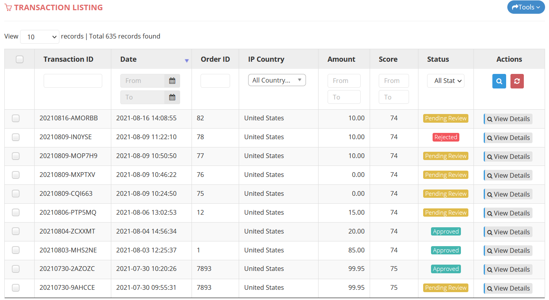Toggle the select-all header checkbox
549x300 pixels.
20,59
